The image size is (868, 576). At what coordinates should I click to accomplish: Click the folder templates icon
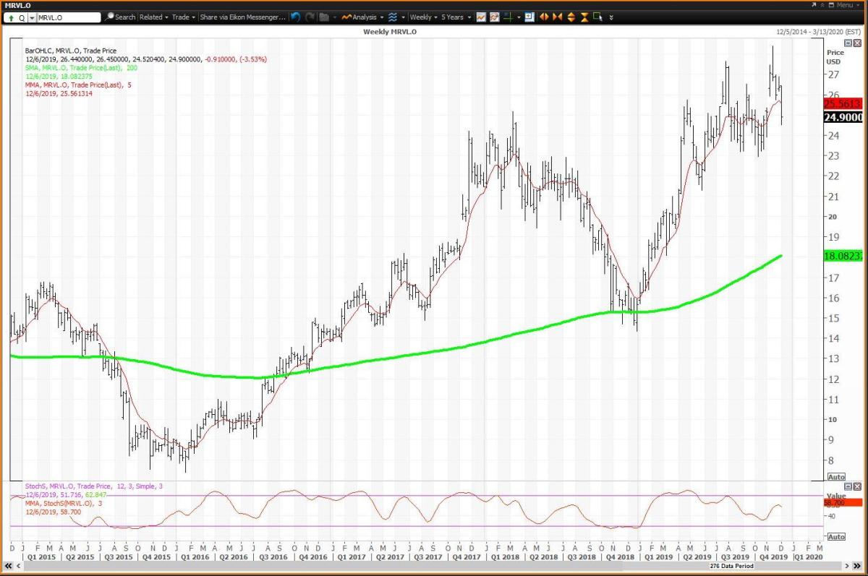point(324,17)
